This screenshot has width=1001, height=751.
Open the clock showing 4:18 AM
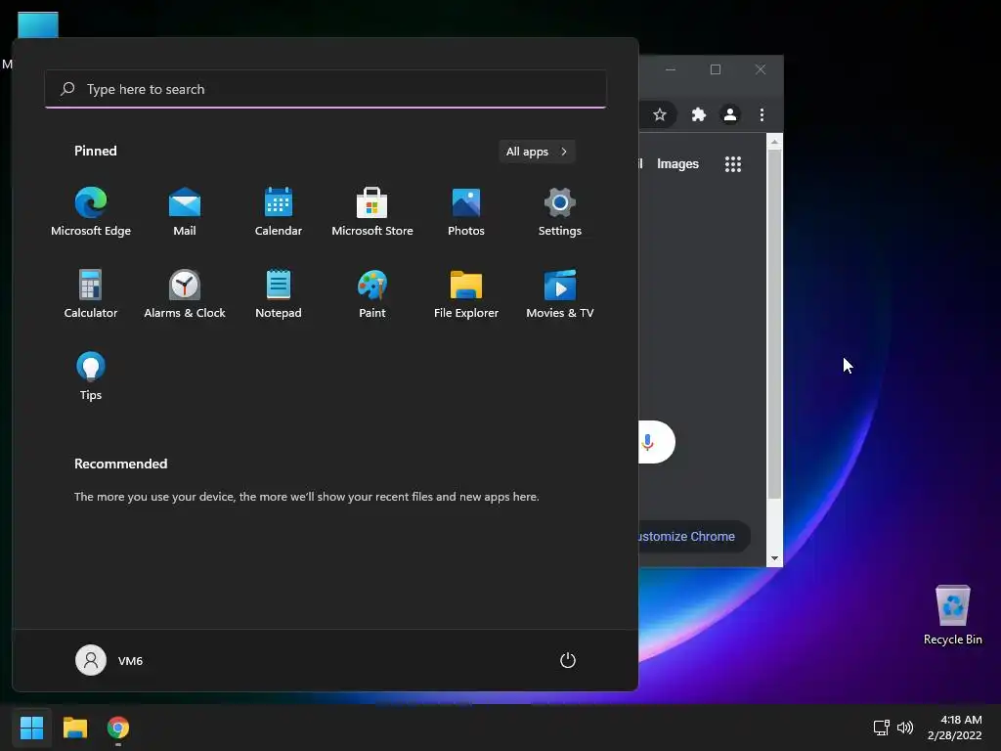tap(955, 728)
